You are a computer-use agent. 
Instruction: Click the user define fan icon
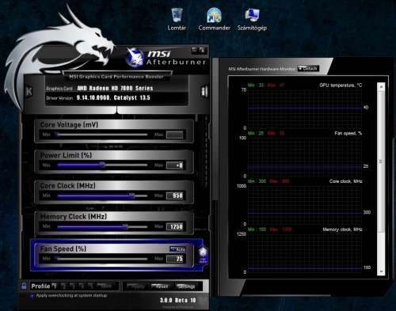(x=203, y=255)
